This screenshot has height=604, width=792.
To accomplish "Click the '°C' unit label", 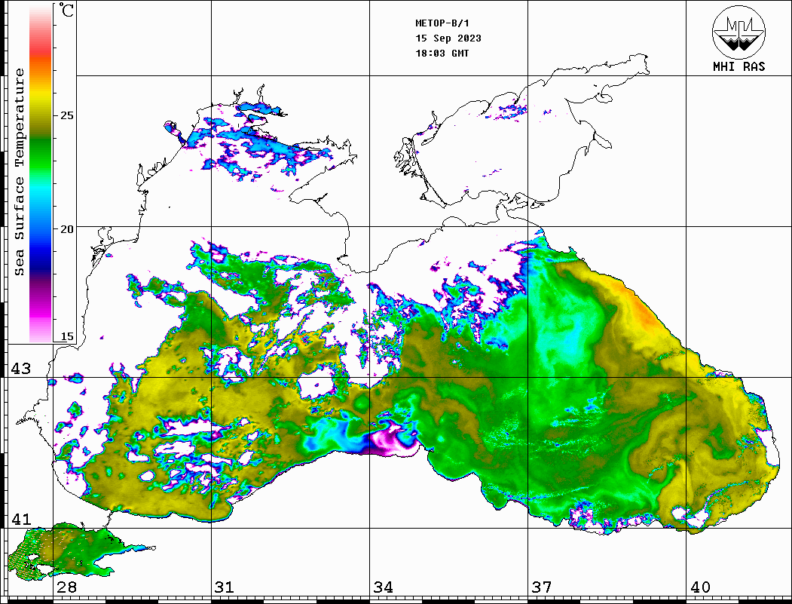I will tap(66, 10).
